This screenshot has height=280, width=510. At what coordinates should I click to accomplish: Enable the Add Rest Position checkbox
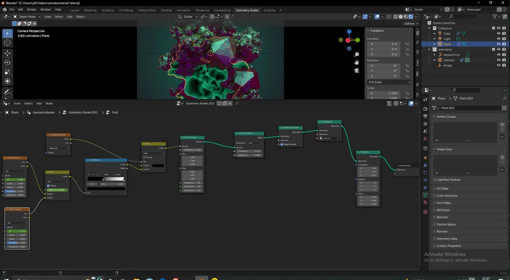click(x=435, y=180)
